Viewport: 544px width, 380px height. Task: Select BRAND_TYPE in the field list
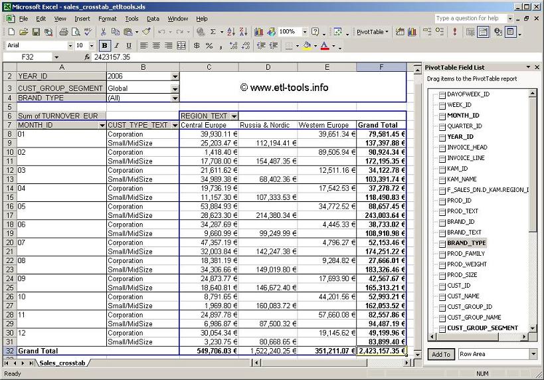466,243
